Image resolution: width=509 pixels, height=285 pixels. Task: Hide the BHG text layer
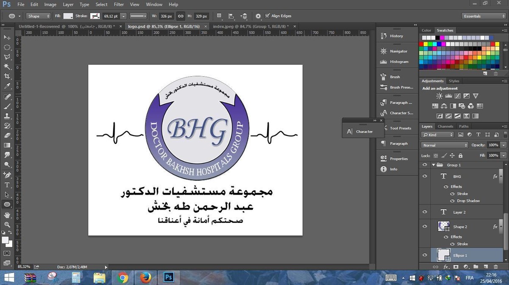click(x=425, y=176)
